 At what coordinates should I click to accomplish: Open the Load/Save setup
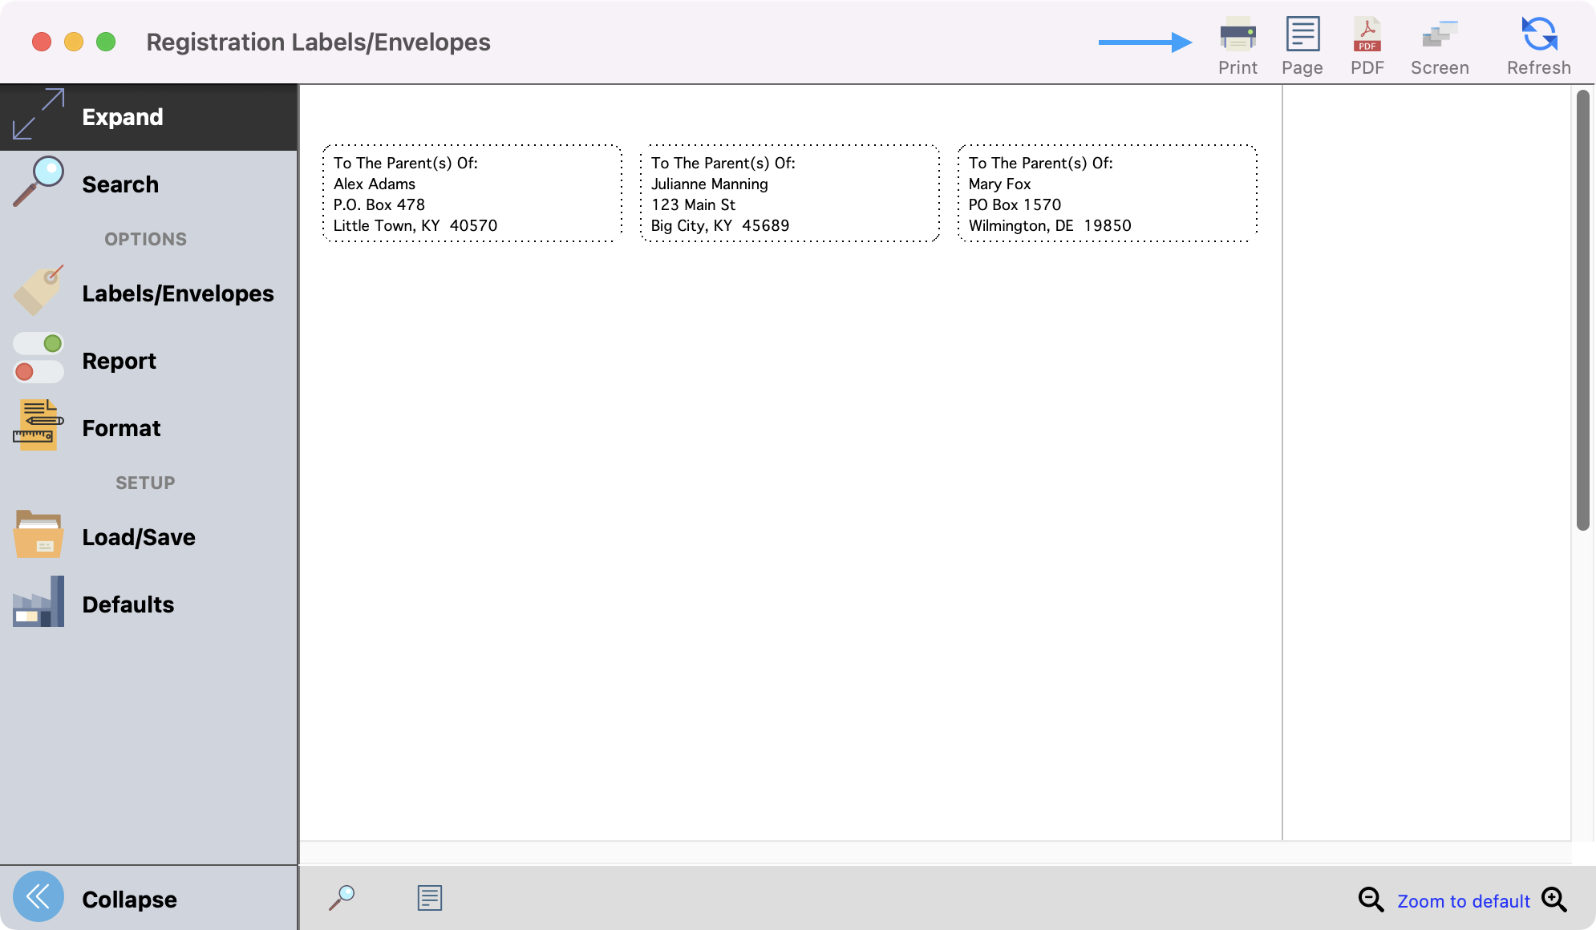click(x=138, y=537)
